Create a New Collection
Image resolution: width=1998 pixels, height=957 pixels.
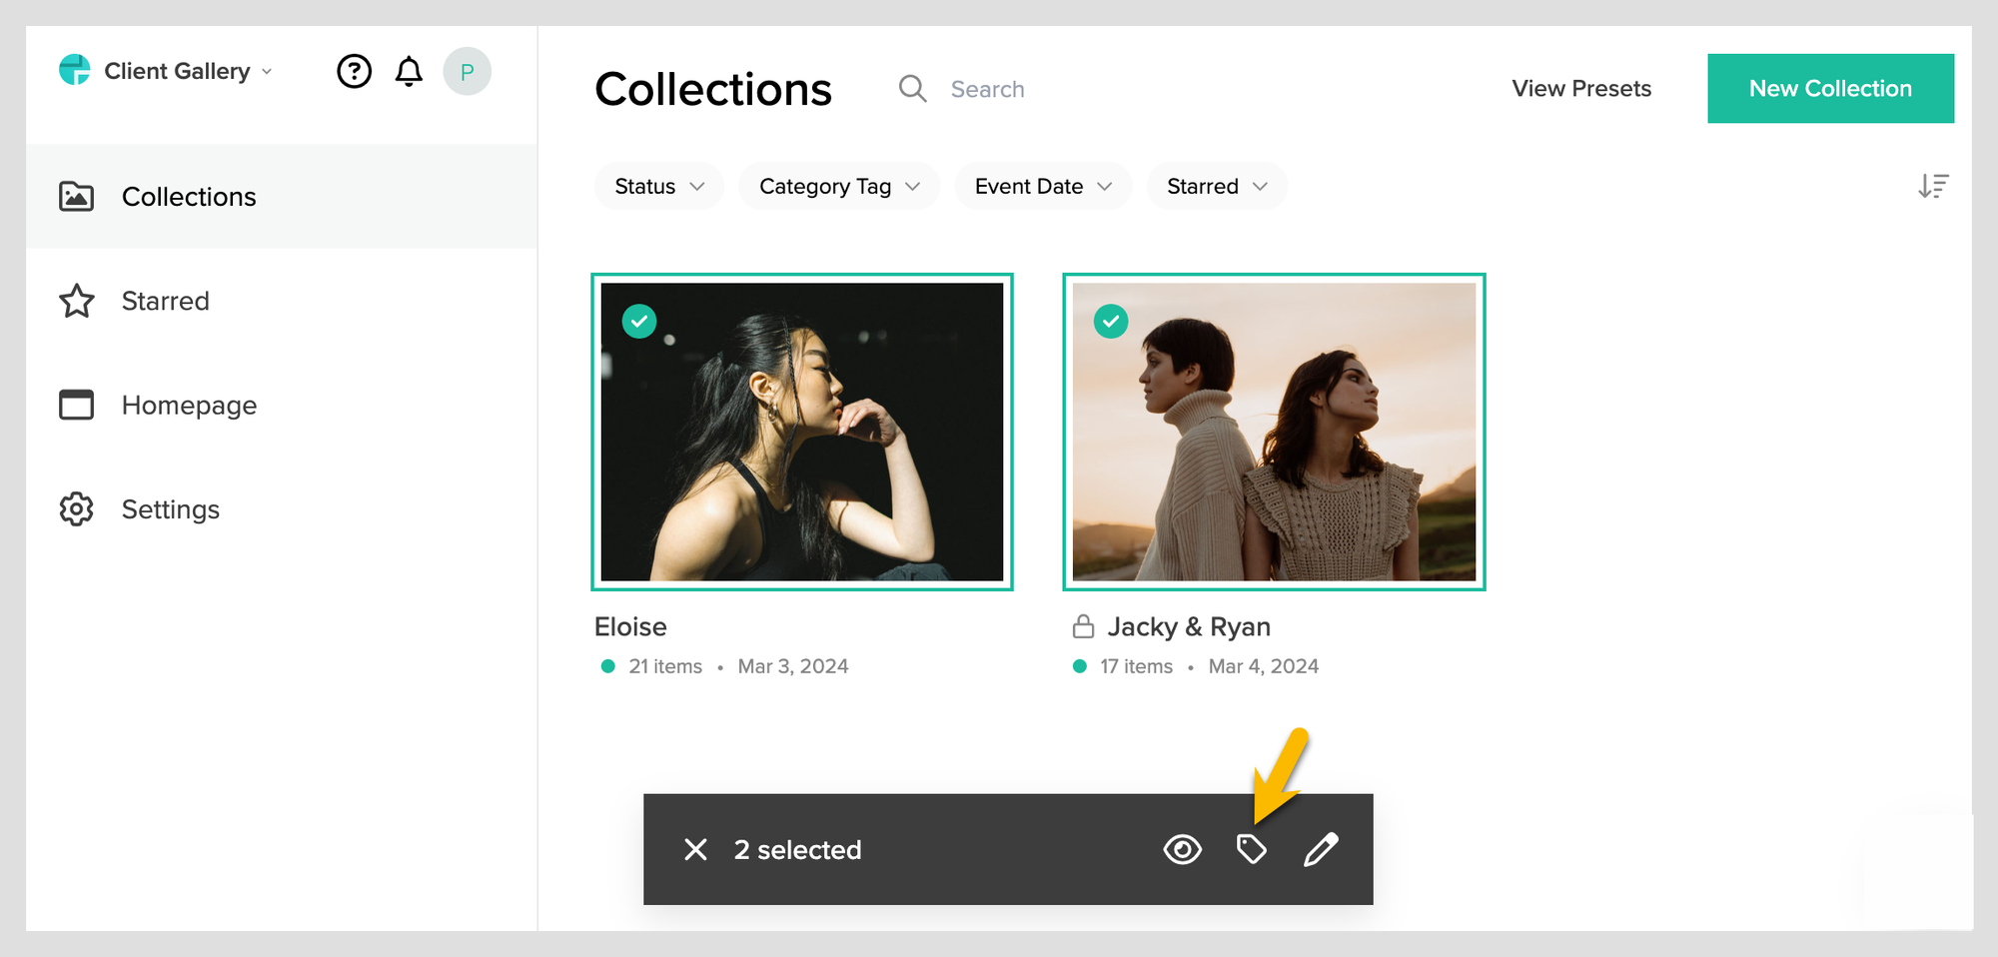pyautogui.click(x=1829, y=88)
